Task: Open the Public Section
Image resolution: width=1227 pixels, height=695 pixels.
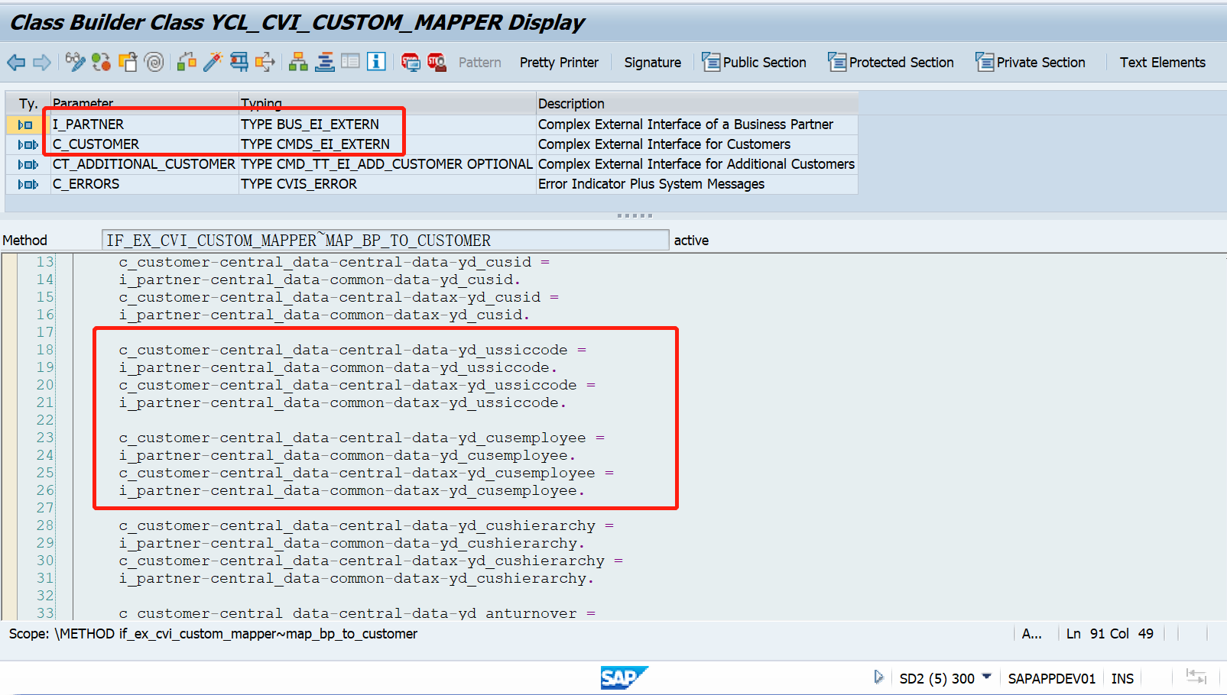Action: click(x=755, y=63)
